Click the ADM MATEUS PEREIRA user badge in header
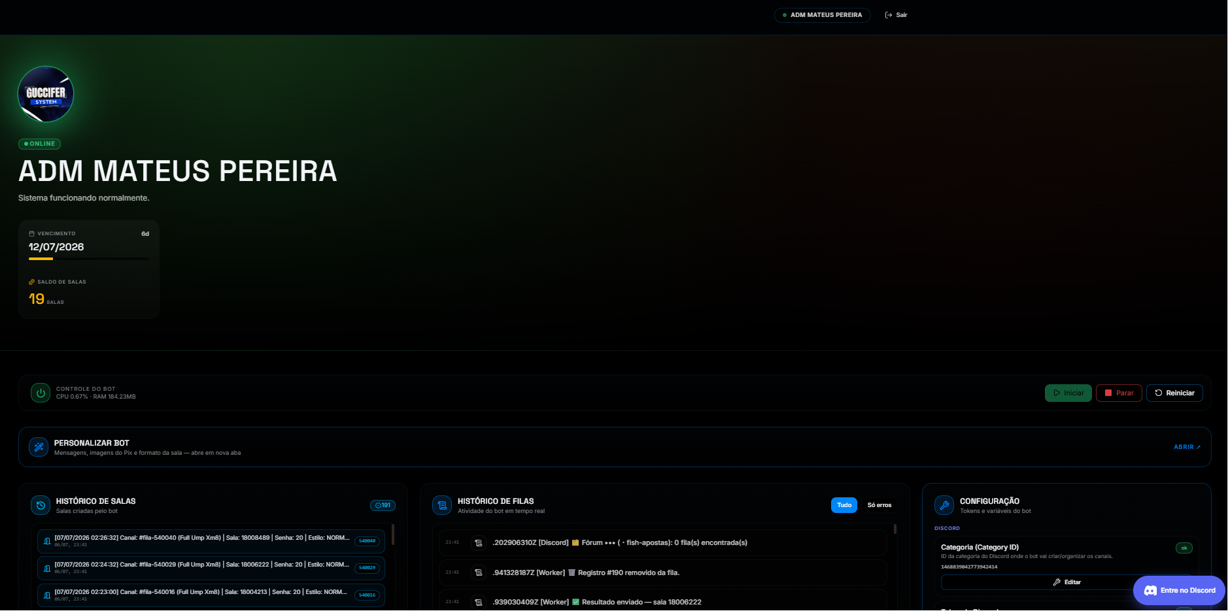1228x611 pixels. click(x=822, y=15)
